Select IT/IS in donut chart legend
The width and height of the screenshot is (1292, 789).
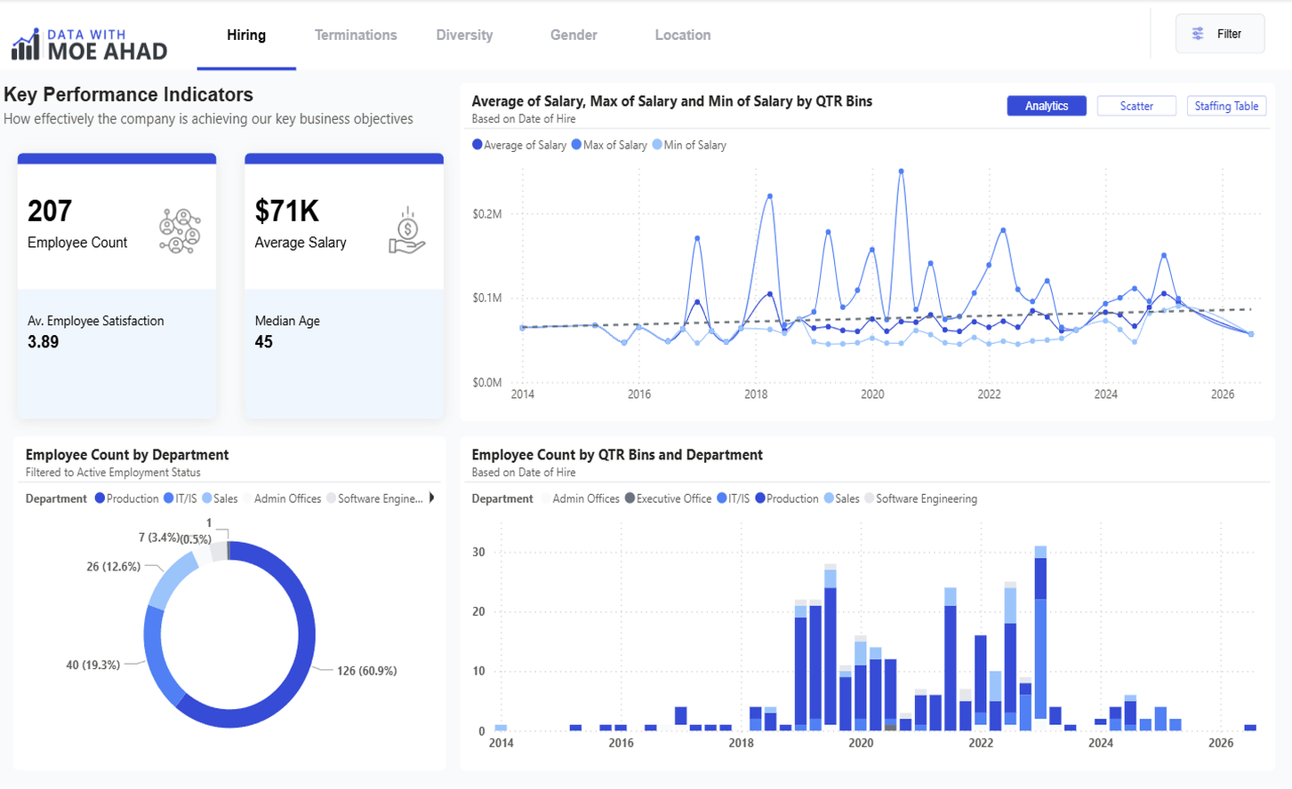click(x=181, y=498)
